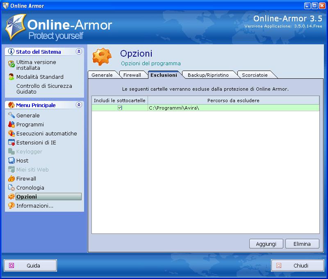The width and height of the screenshot is (328, 279).
Task: Maximize the Online Armor window
Action: [314, 6]
